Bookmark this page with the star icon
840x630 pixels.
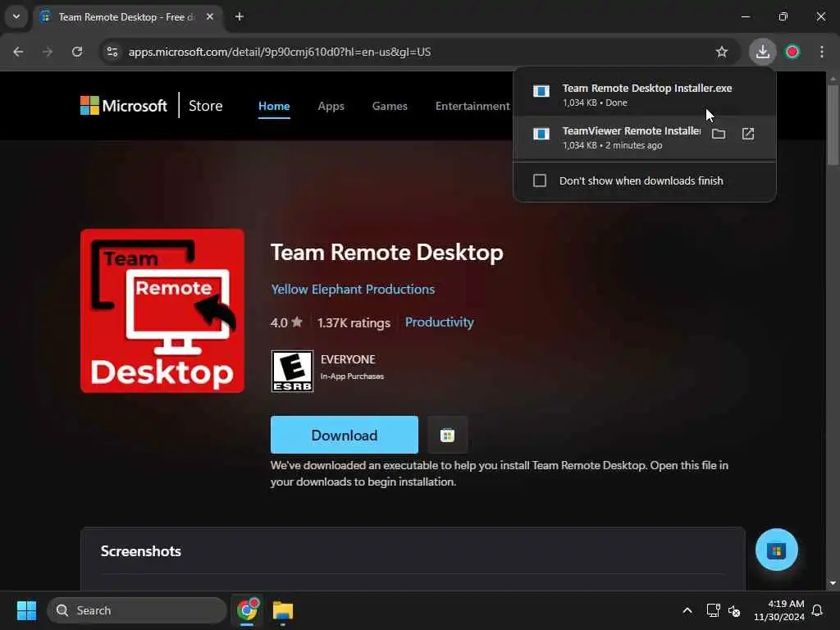click(x=722, y=52)
